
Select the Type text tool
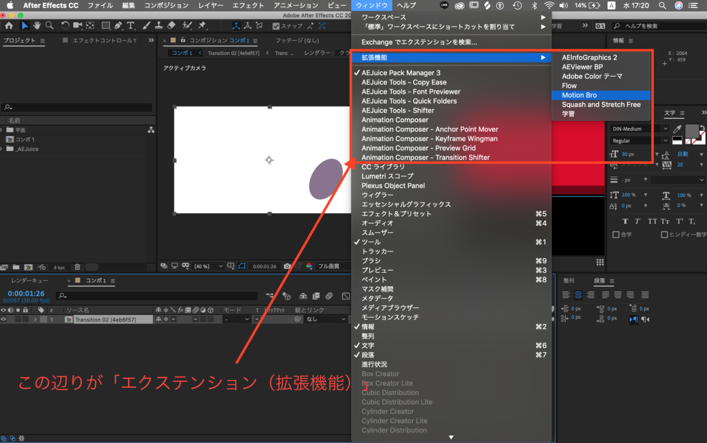point(131,26)
